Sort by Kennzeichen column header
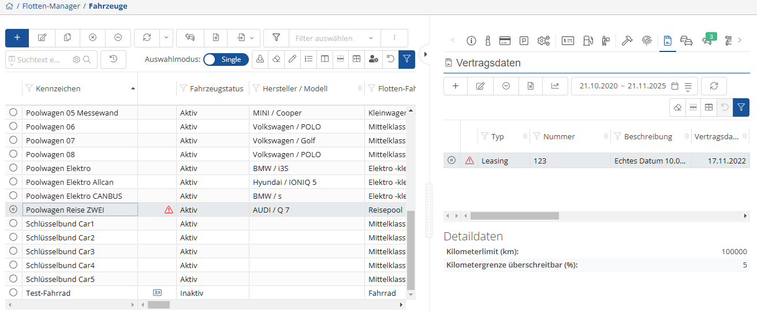757x312 pixels. [x=58, y=88]
